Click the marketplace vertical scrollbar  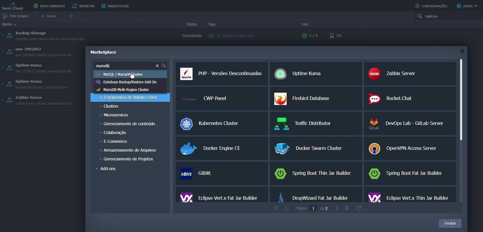pos(461,100)
